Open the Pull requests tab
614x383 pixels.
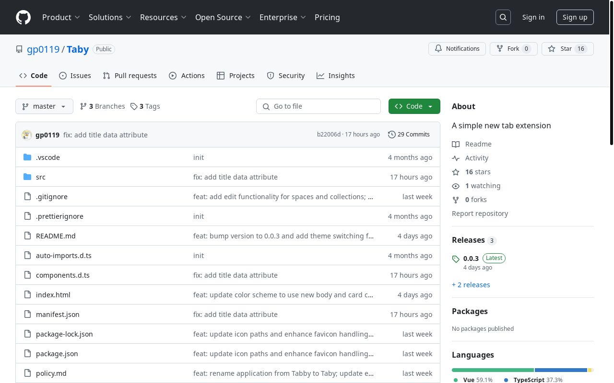point(130,76)
